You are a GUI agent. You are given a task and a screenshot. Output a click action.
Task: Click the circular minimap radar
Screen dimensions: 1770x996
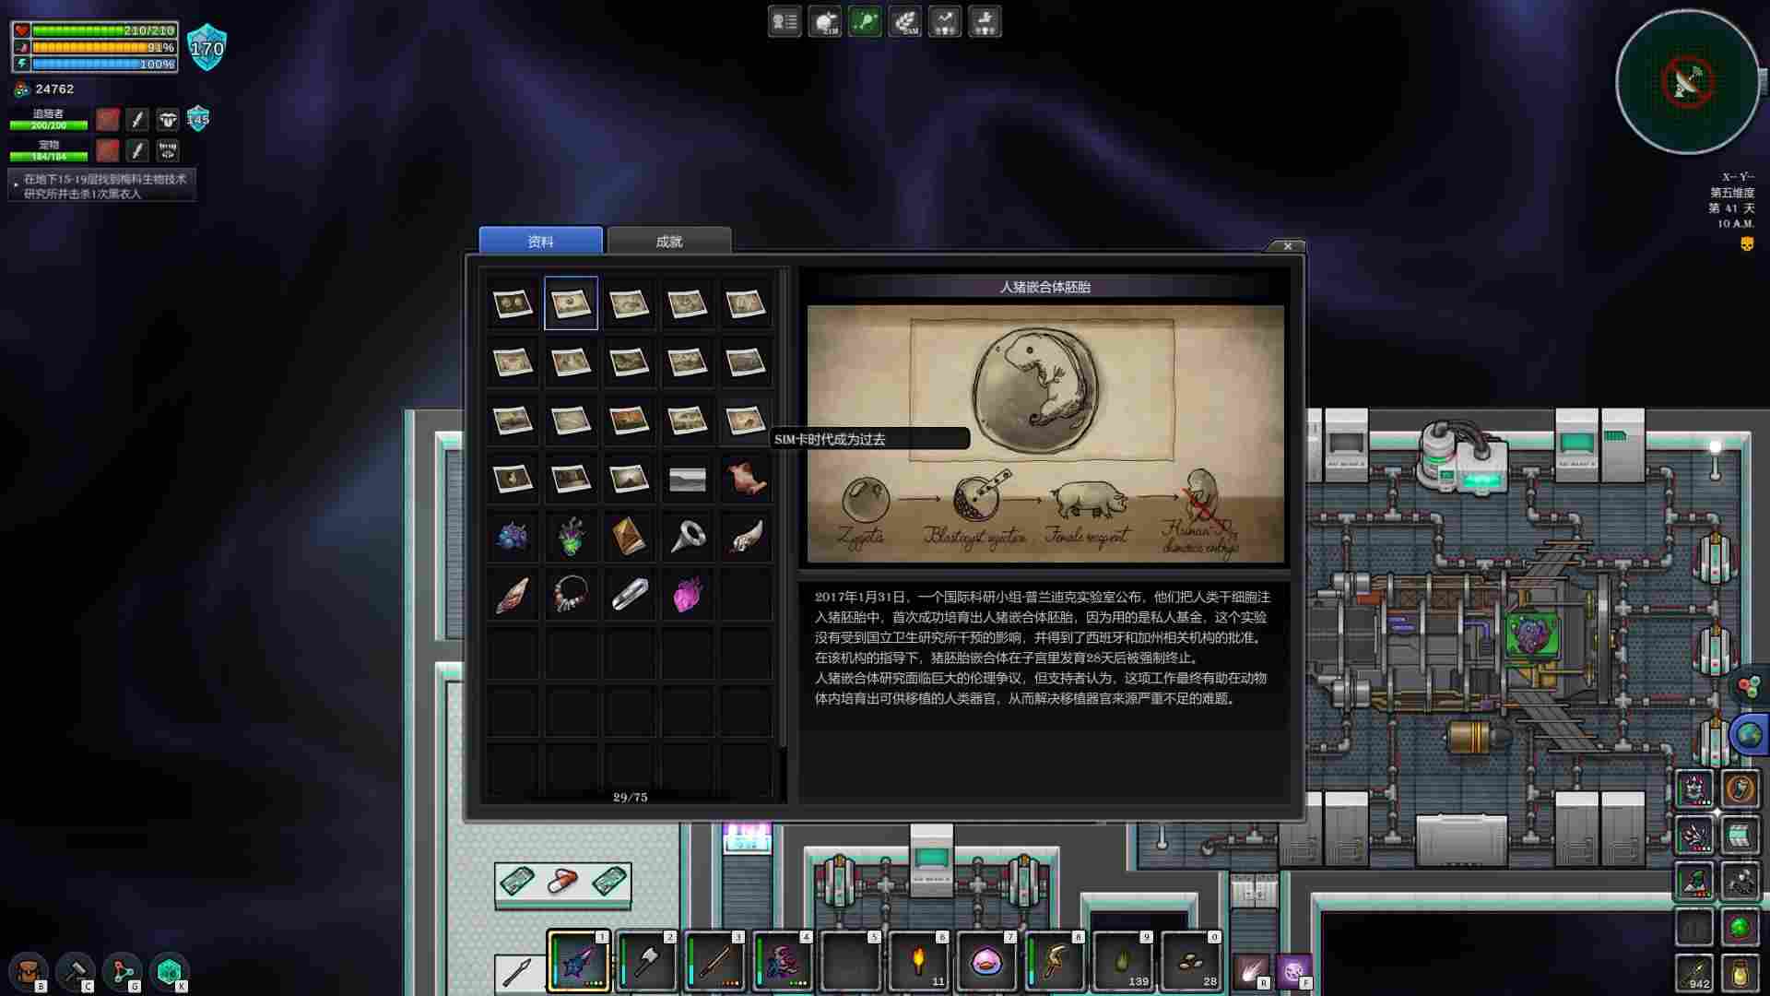[1687, 83]
